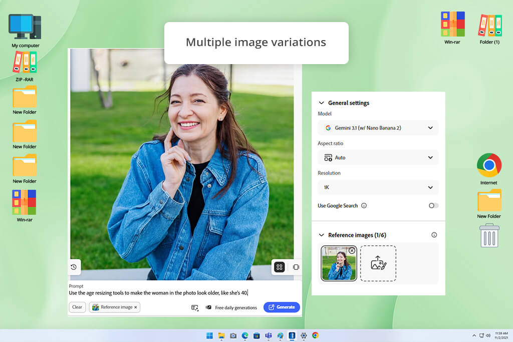Screen dimensions: 513x342
Task: Open My computer desktop icon
Action: [x=25, y=31]
